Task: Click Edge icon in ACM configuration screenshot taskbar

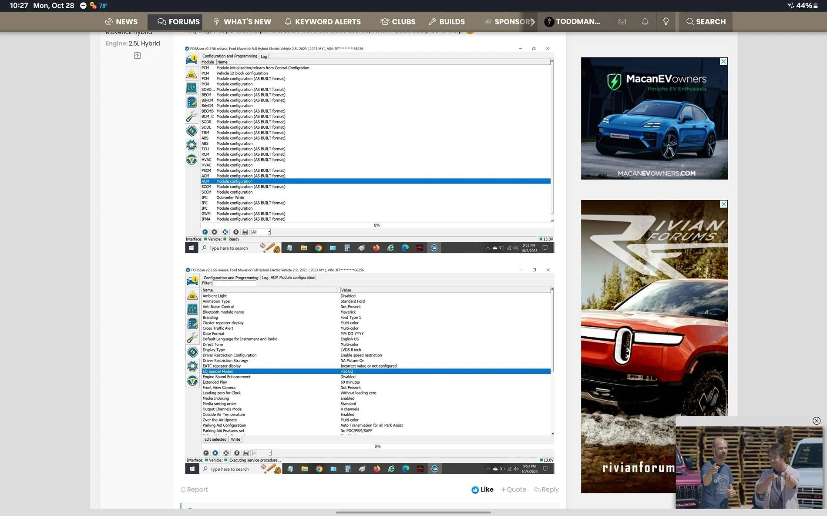Action: point(406,469)
